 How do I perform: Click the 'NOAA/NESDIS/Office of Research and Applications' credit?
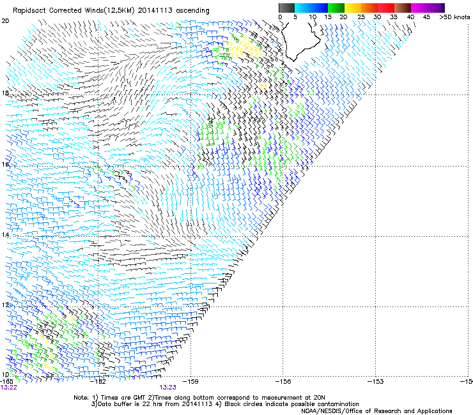pyautogui.click(x=376, y=411)
